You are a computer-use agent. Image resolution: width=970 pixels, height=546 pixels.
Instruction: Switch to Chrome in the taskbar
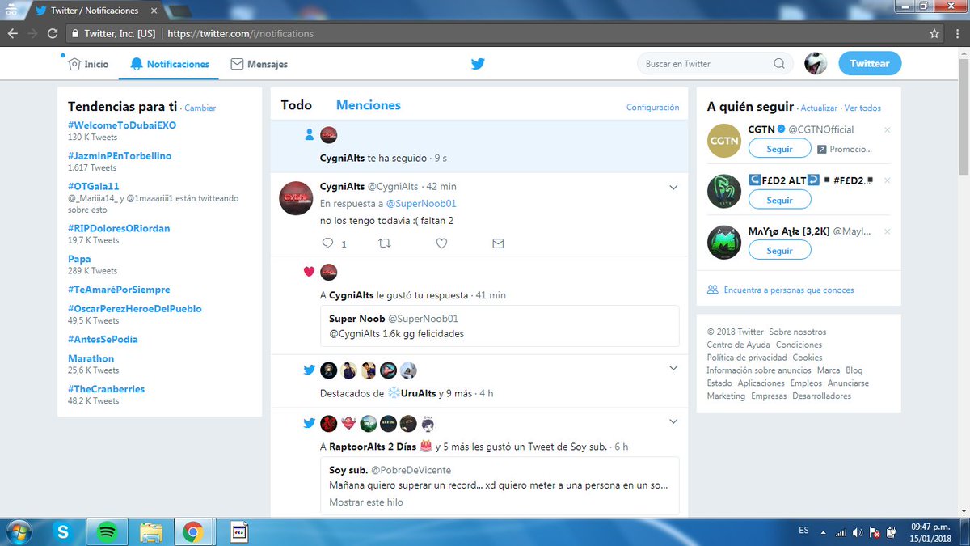pyautogui.click(x=192, y=531)
